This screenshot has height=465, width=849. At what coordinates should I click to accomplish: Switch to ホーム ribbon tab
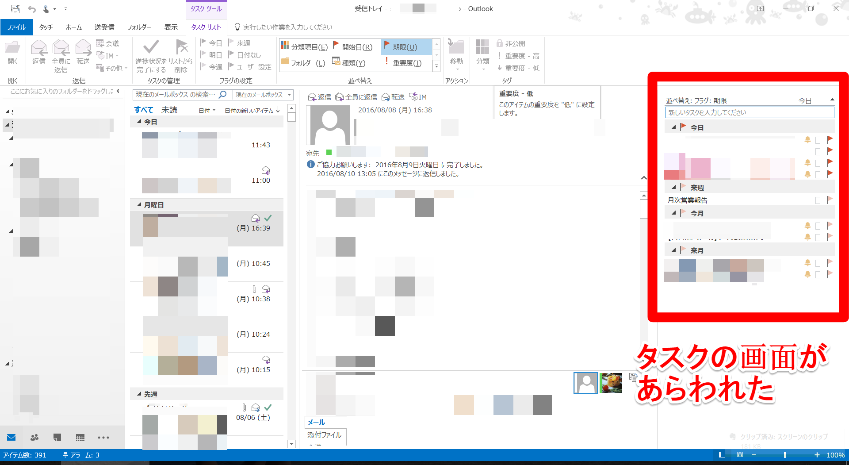tap(73, 27)
